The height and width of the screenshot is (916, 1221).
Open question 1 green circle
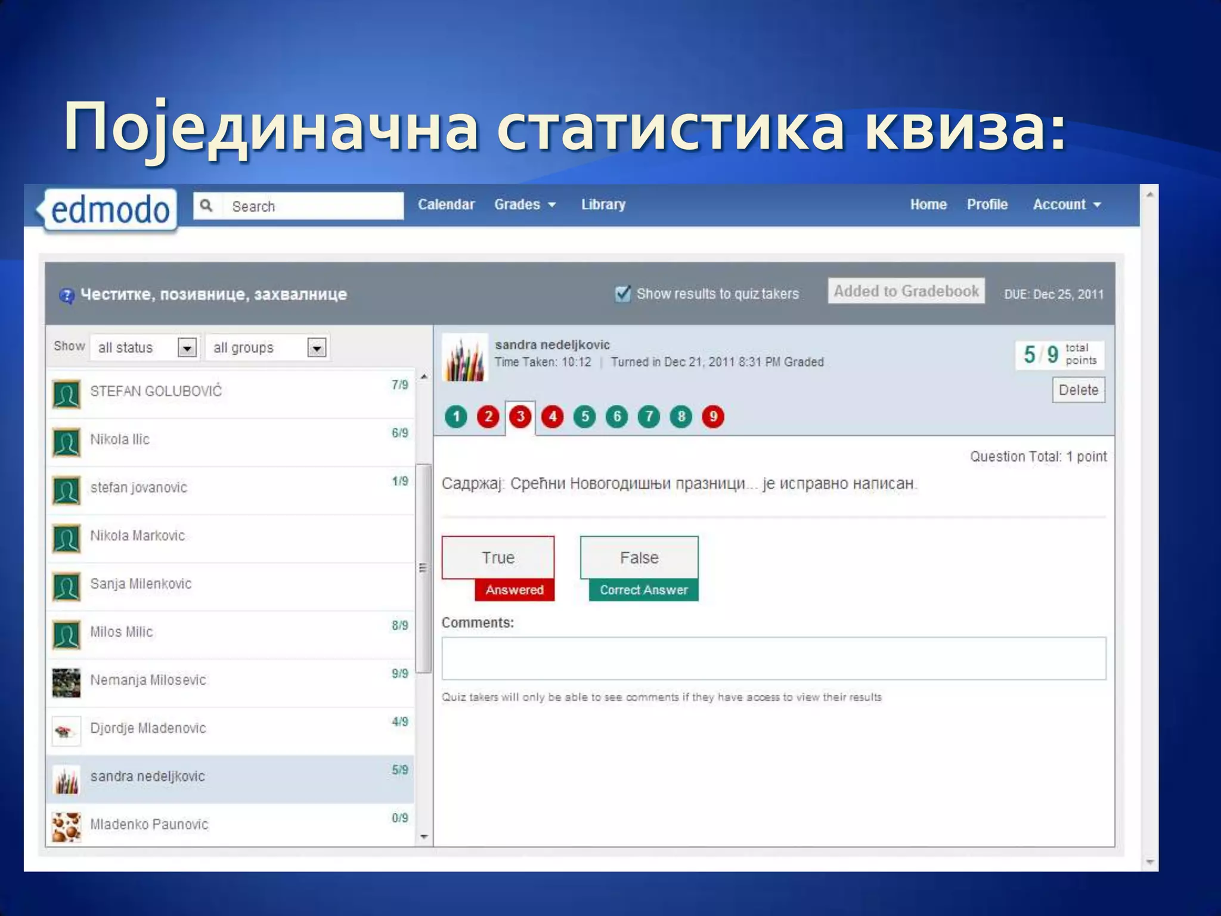456,416
